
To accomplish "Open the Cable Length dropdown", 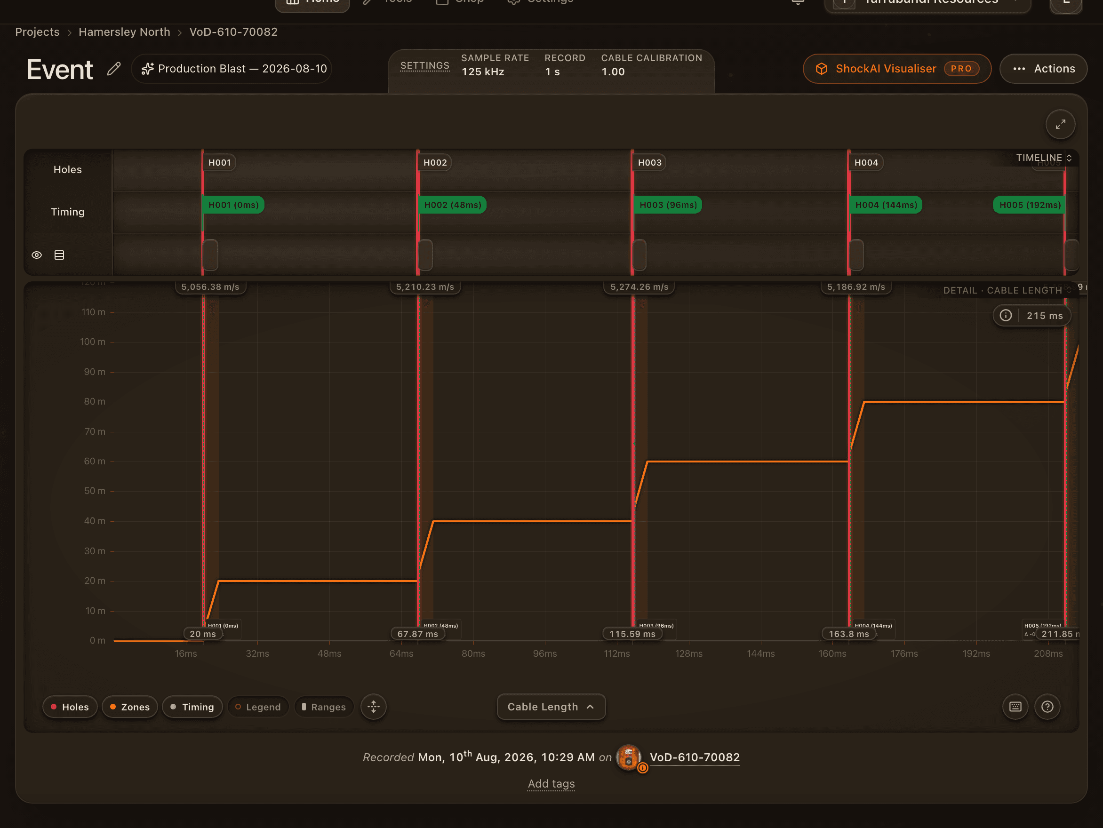I will point(551,707).
